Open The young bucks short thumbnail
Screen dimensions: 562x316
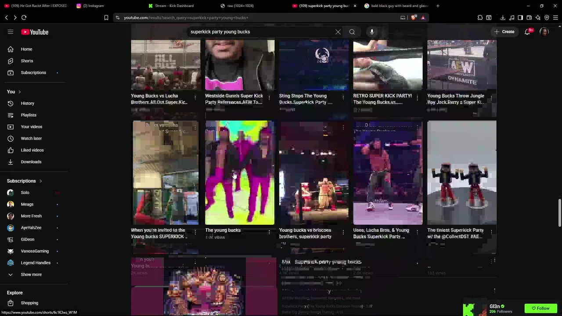tap(240, 172)
